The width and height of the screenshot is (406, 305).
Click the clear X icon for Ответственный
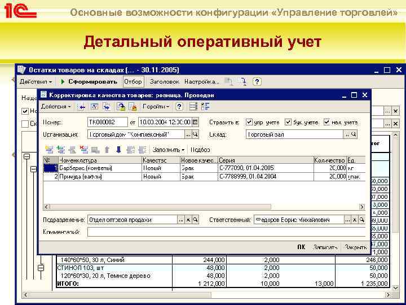[x=355, y=220]
